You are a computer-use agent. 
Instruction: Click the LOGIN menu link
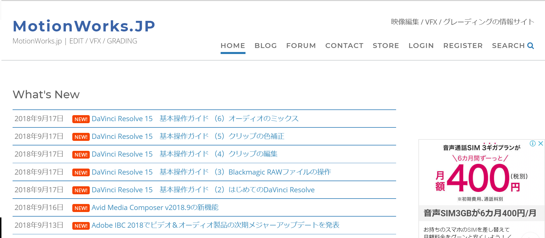tap(421, 46)
